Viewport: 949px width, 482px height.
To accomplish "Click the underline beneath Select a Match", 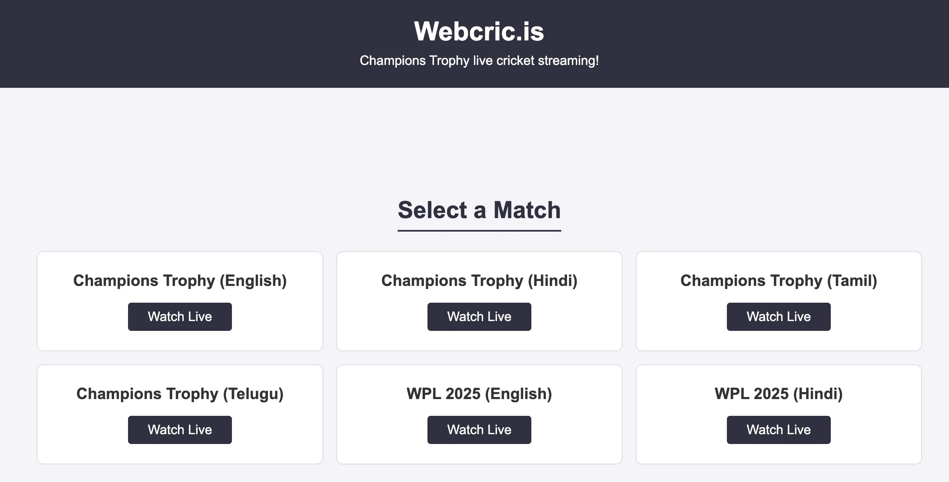I will pos(479,231).
